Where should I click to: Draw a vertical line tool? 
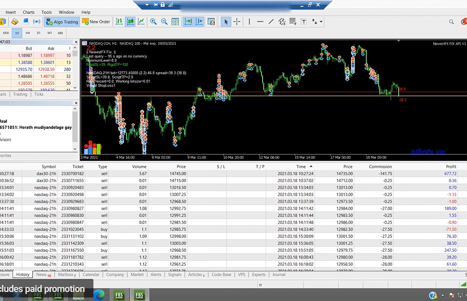coord(250,22)
